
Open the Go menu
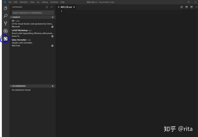38,2
